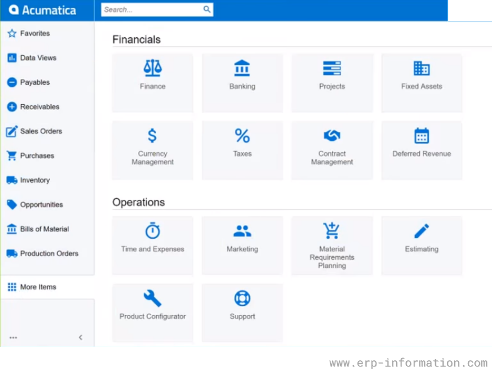Open the Favorites menu item
492x369 pixels.
point(35,33)
